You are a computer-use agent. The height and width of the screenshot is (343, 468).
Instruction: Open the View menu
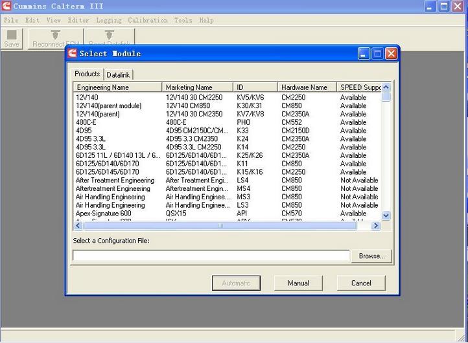click(x=54, y=20)
